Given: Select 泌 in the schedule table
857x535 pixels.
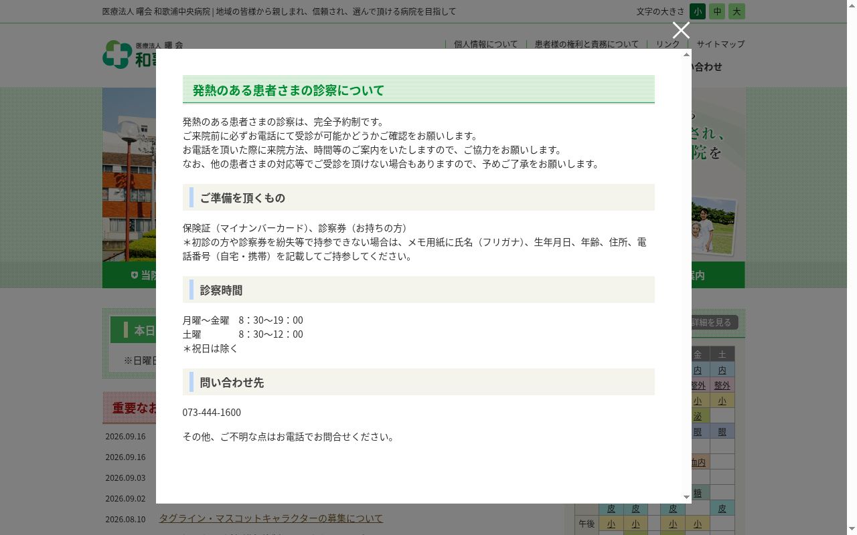Looking at the screenshot, I should pyautogui.click(x=698, y=416).
